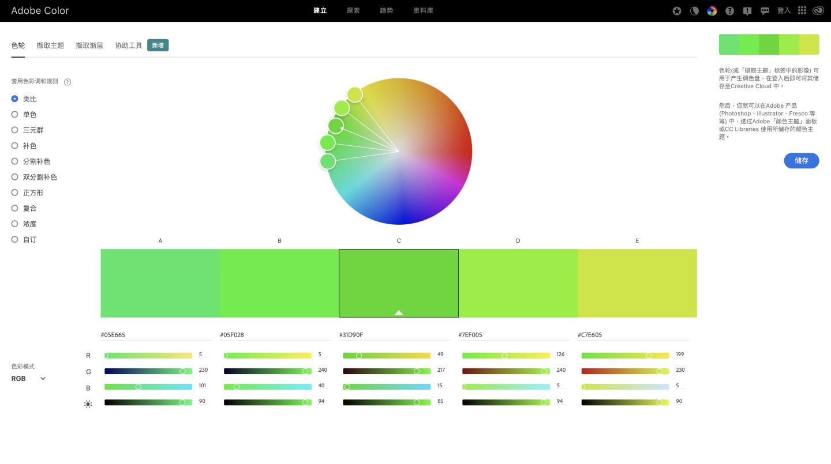Image resolution: width=831 pixels, height=464 pixels.
Task: Click the apps grid icon near sign-in
Action: pos(802,10)
